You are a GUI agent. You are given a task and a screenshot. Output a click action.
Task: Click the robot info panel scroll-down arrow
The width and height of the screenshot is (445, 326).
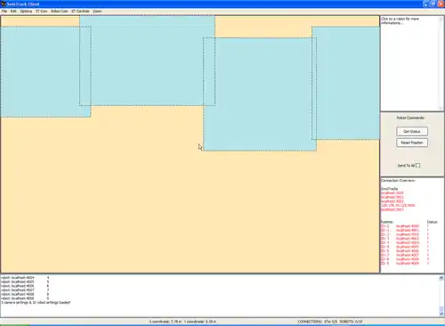coord(441,108)
